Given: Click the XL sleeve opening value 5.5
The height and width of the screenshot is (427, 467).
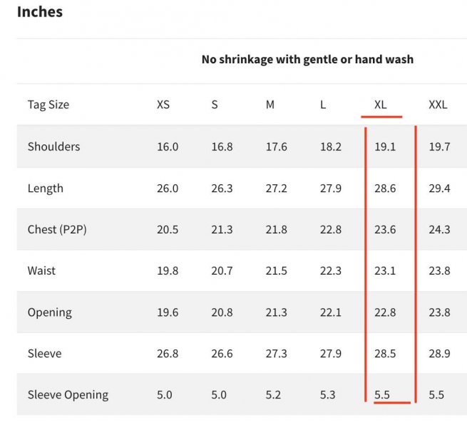Looking at the screenshot, I should tap(382, 395).
